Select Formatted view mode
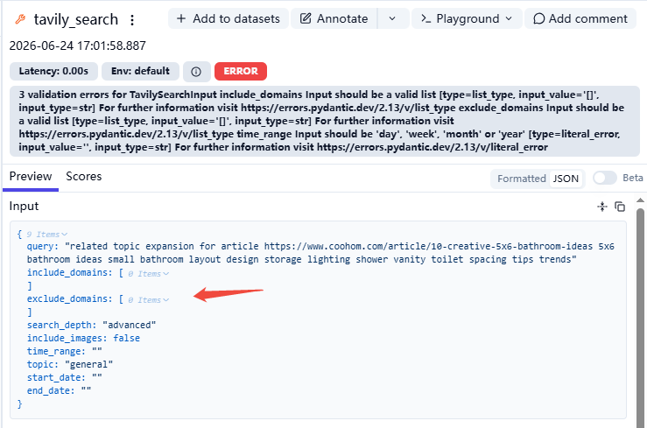 coord(522,179)
